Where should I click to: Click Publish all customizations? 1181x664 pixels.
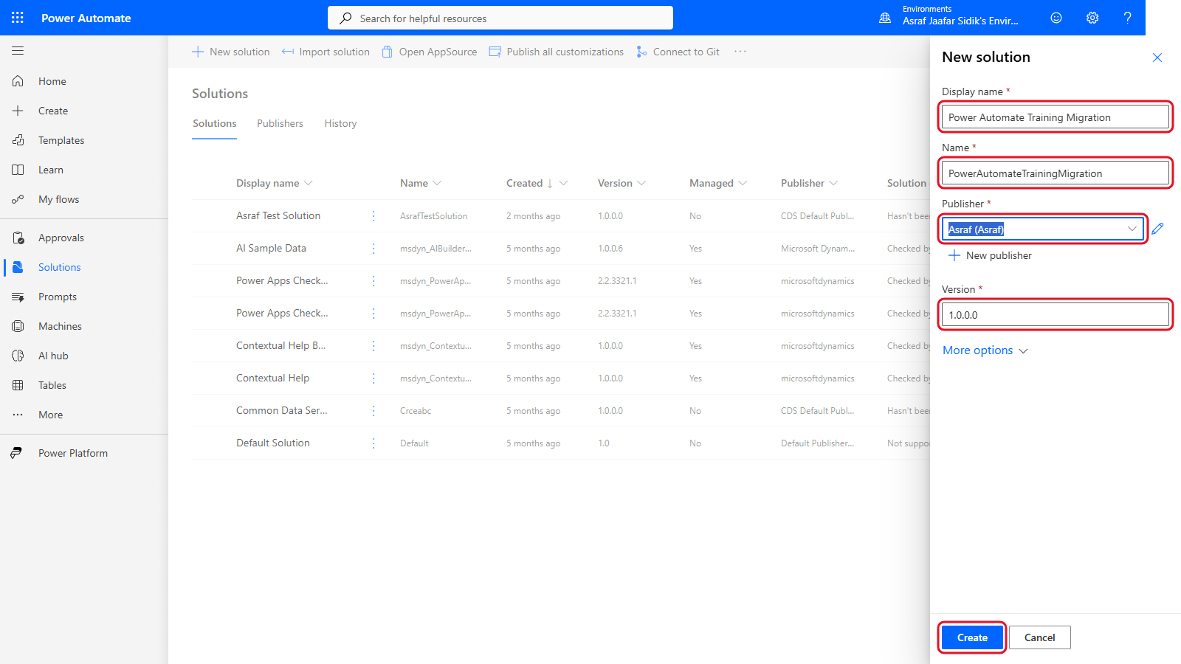[x=557, y=52]
